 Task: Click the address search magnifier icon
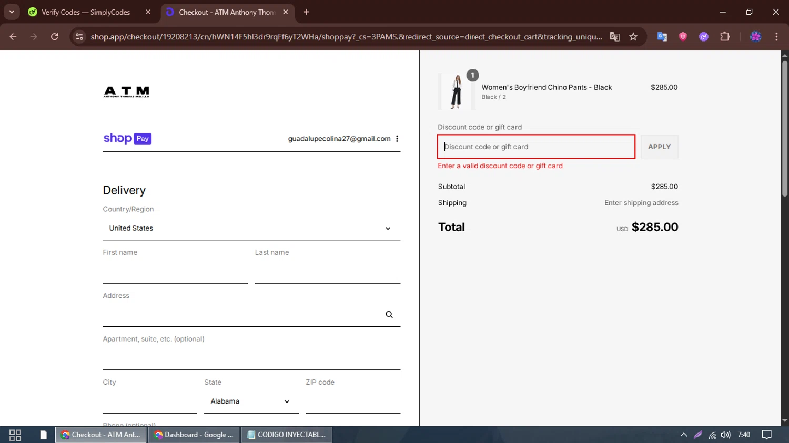(x=389, y=314)
